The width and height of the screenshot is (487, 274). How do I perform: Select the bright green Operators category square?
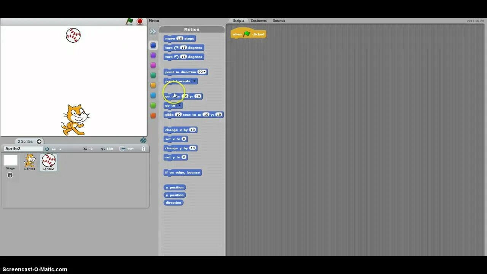tap(153, 105)
